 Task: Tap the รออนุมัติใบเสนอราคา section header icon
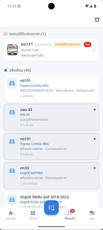coord(6,34)
